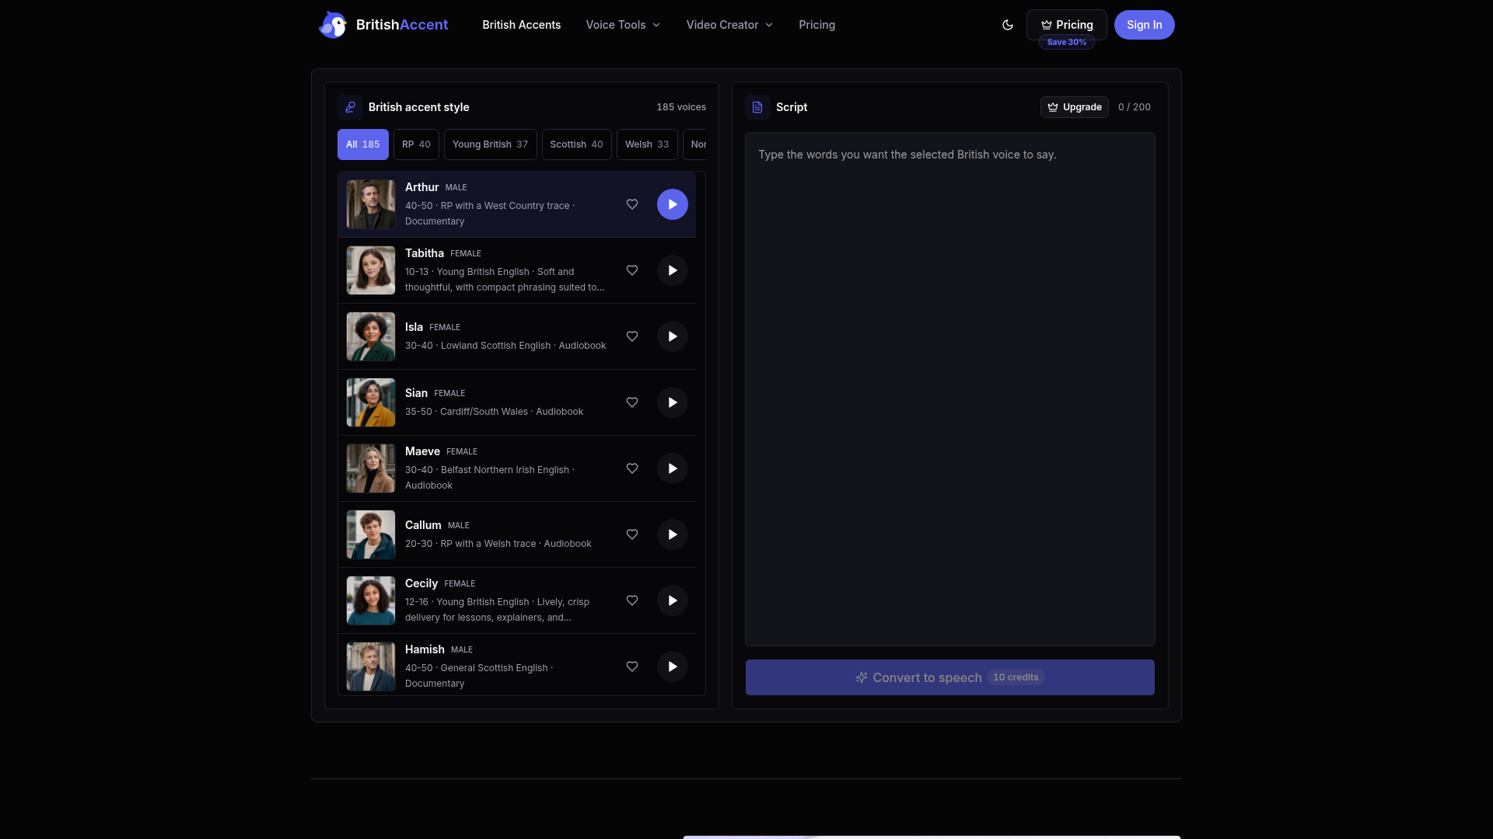Select Tabitha's portrait thumbnail

[x=371, y=270]
